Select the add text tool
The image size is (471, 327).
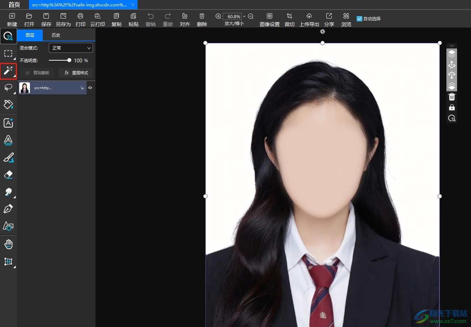coord(8,123)
